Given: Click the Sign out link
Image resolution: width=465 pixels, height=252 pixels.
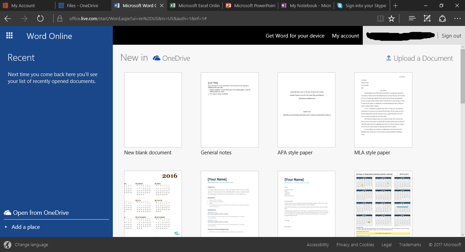Looking at the screenshot, I should click(451, 36).
